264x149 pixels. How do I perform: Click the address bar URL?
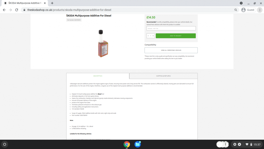pyautogui.click(x=69, y=10)
